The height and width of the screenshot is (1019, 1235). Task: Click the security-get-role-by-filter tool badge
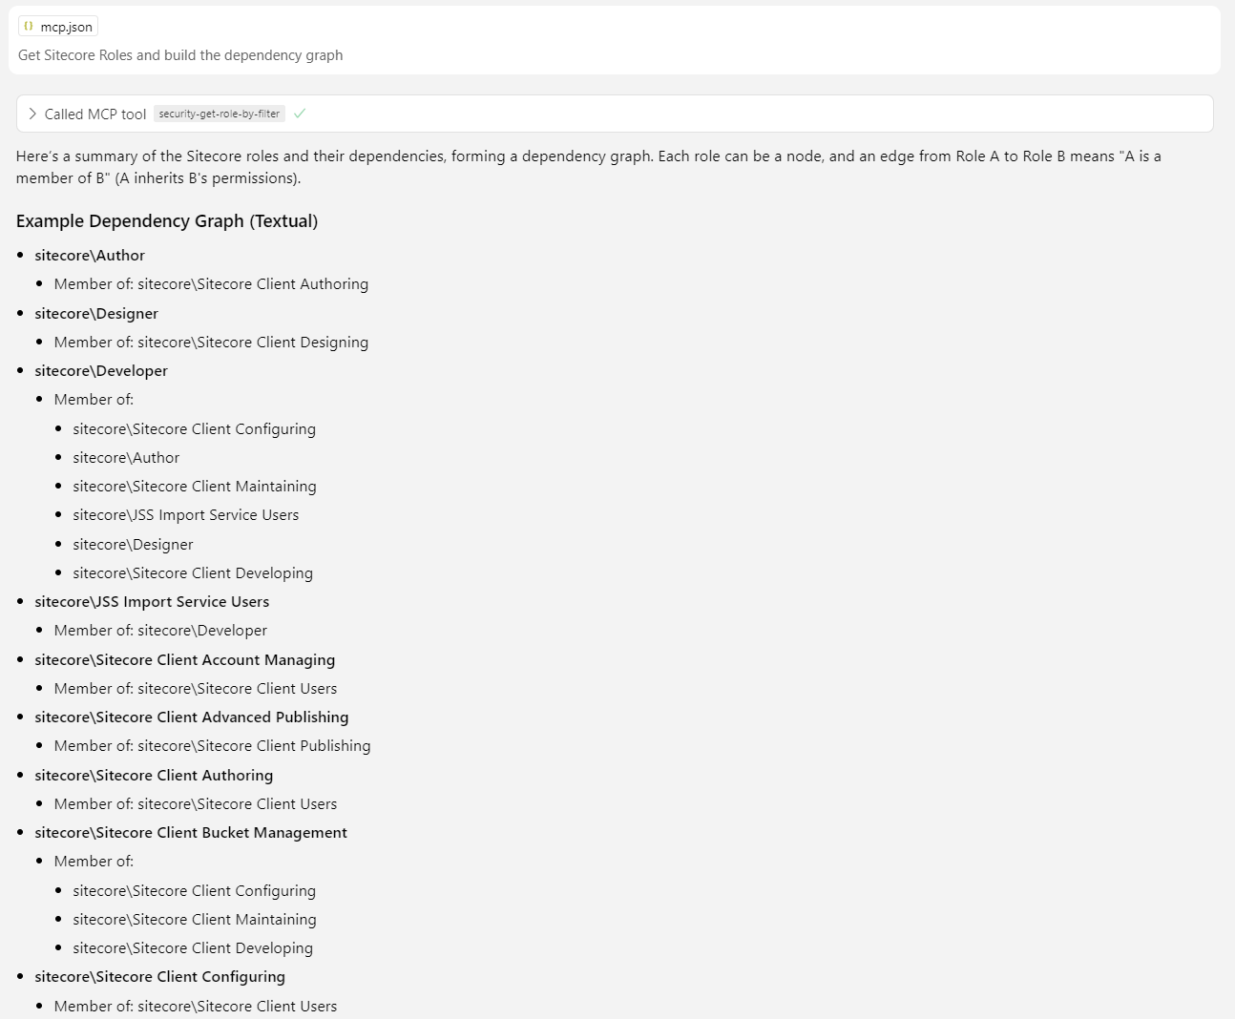coord(219,114)
